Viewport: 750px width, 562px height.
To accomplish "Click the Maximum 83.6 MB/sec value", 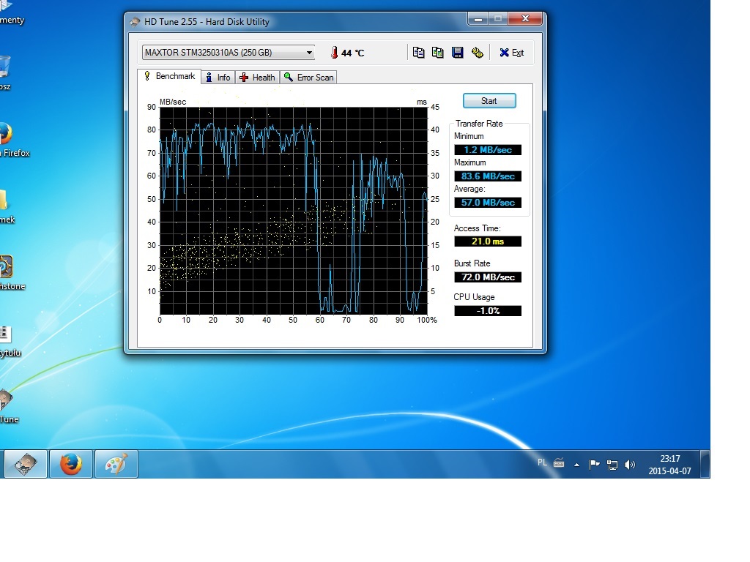I will coord(487,176).
